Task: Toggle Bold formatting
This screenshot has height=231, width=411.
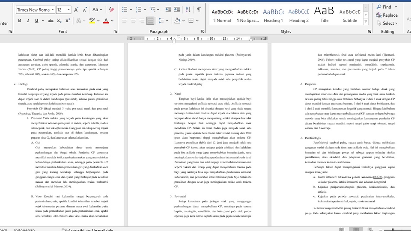Action: coord(20,21)
